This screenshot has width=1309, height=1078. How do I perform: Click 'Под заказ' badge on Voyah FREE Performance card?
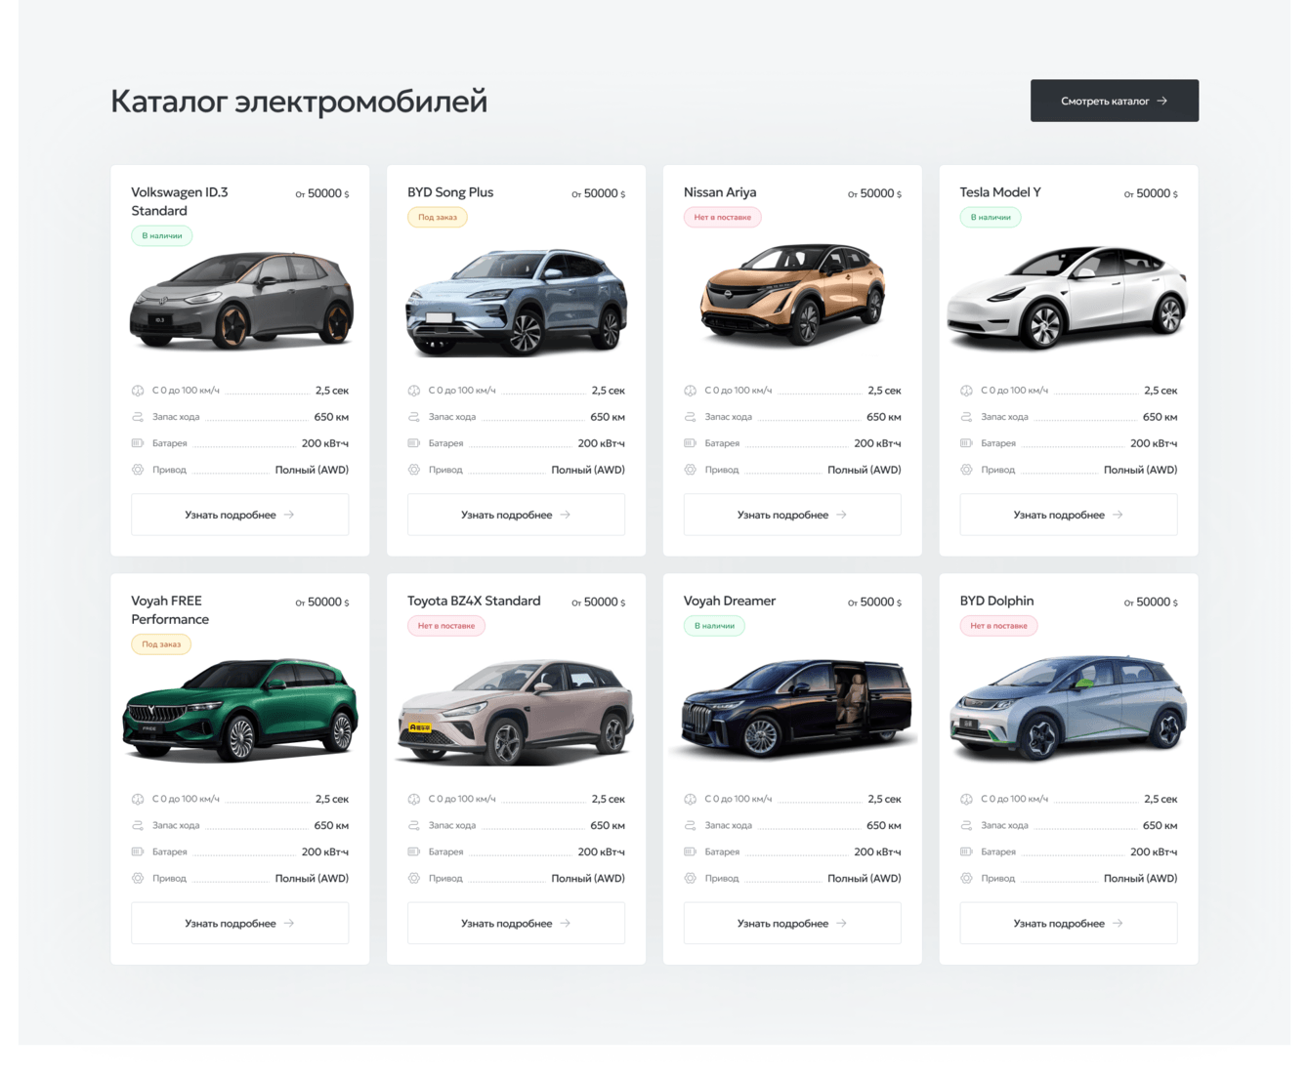(161, 644)
